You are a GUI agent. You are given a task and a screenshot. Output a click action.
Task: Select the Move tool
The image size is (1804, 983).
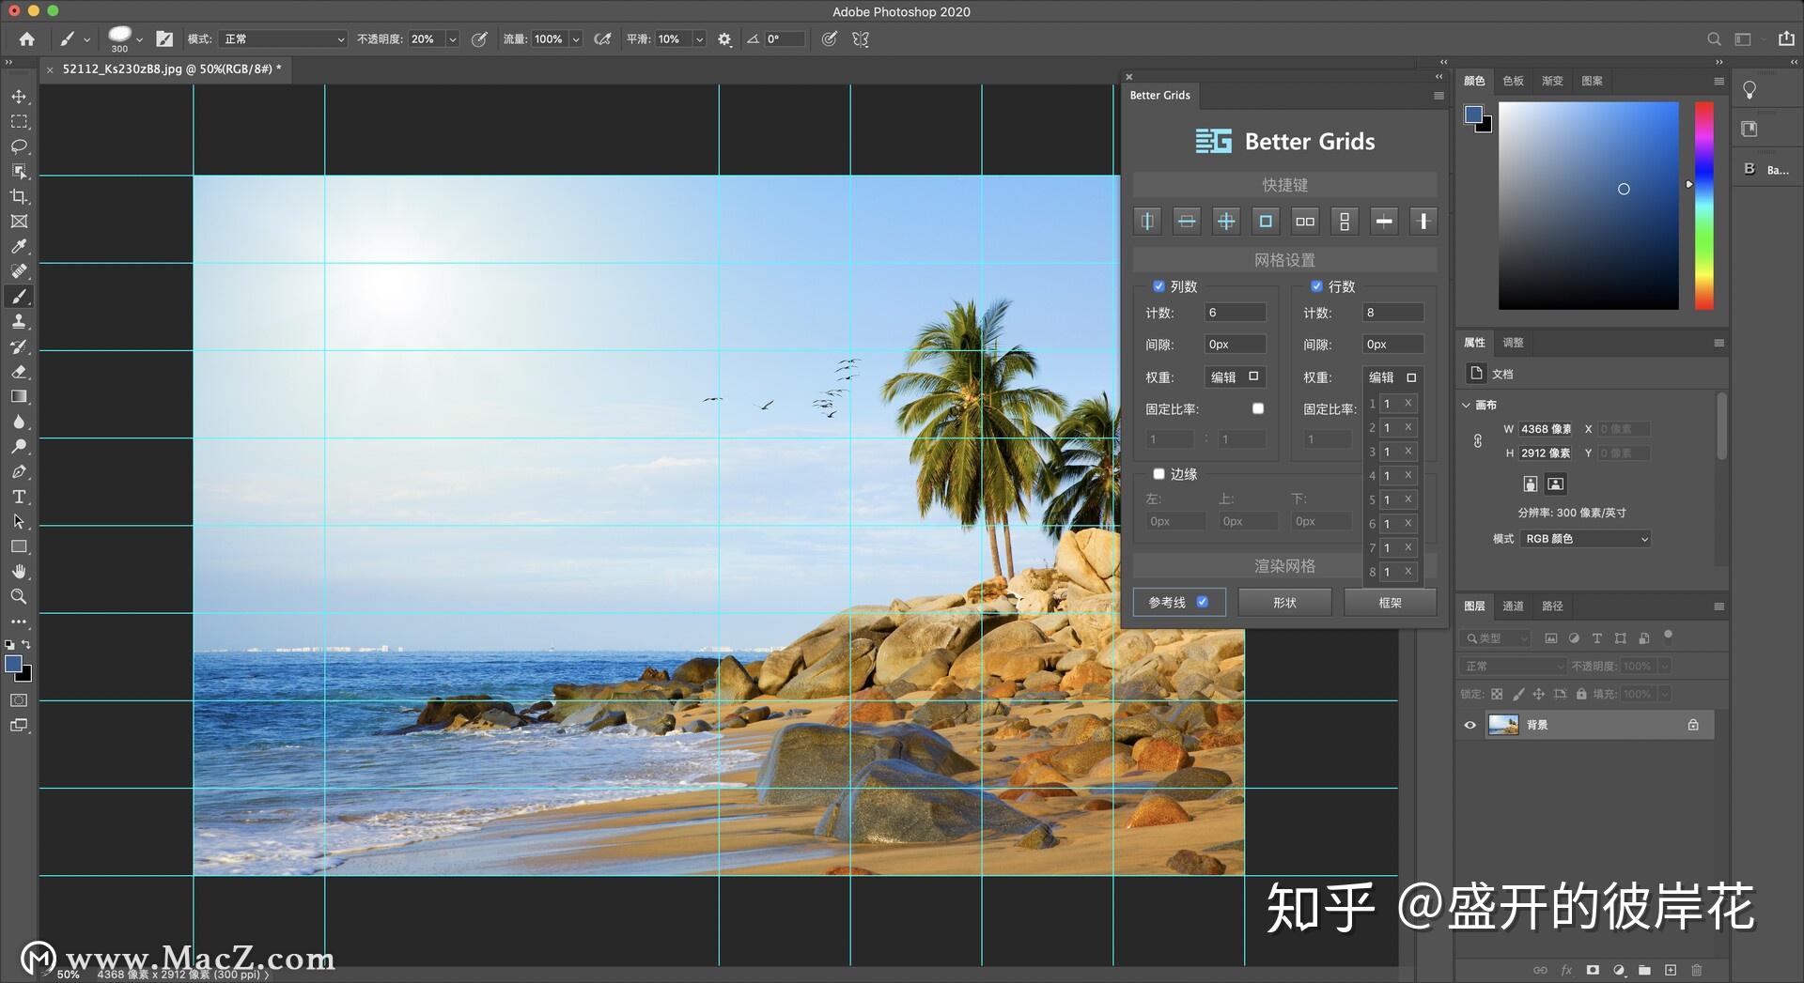coord(19,96)
